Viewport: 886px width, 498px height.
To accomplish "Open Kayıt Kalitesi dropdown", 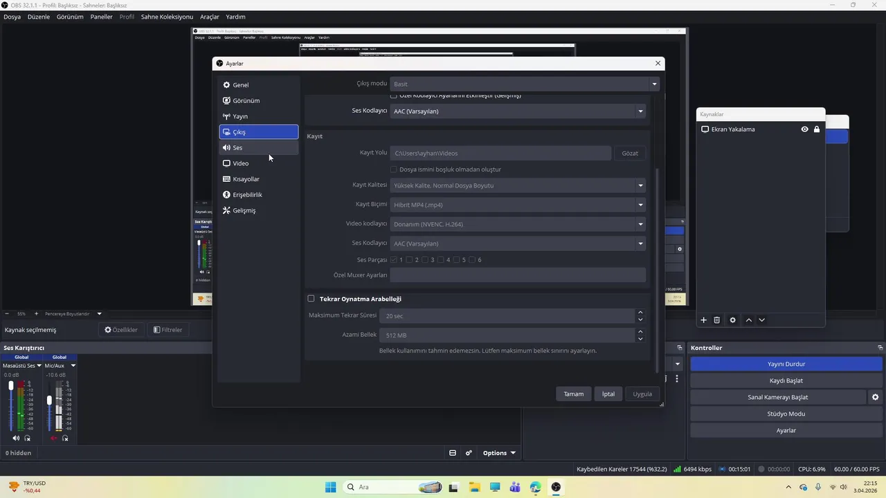I will coord(518,185).
